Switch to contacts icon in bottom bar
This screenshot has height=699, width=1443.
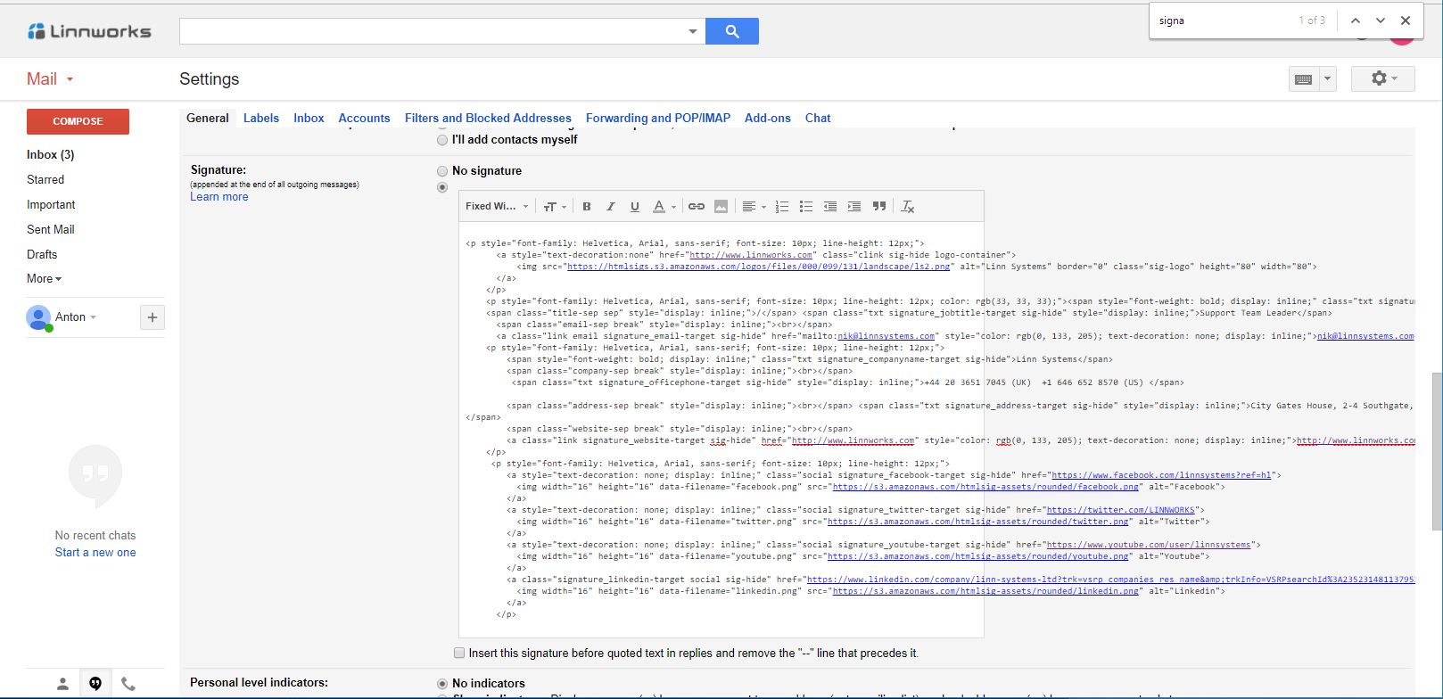pos(62,684)
